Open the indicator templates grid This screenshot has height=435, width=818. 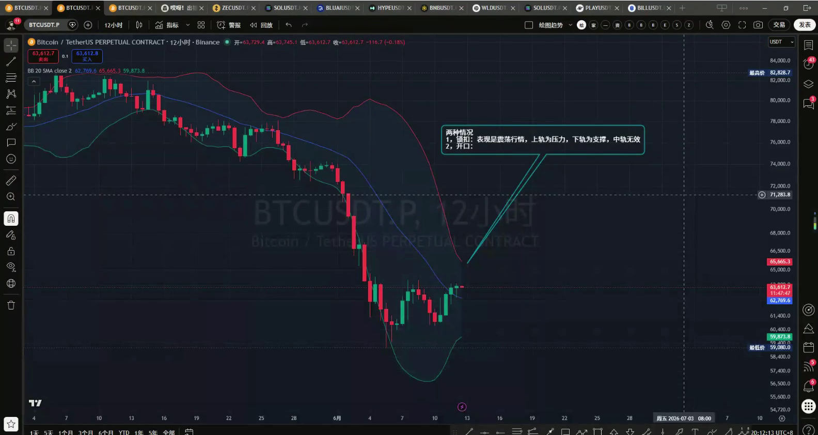[201, 25]
